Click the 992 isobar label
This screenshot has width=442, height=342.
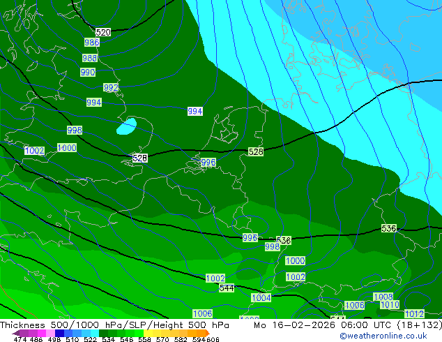(x=111, y=87)
